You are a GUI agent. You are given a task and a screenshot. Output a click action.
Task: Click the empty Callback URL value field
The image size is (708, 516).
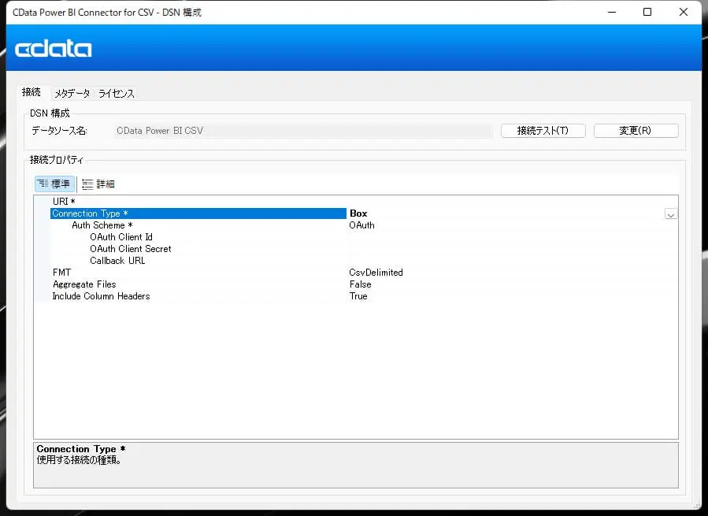tap(512, 261)
